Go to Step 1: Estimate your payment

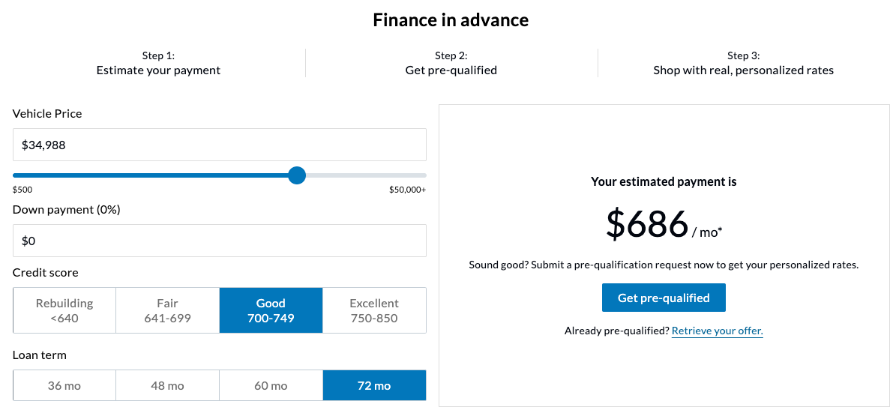pyautogui.click(x=158, y=63)
